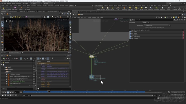Toggle loop playback mode button

(8, 95)
